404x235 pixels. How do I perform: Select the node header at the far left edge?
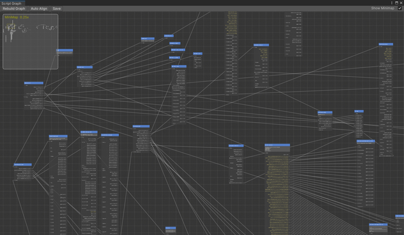[23, 165]
